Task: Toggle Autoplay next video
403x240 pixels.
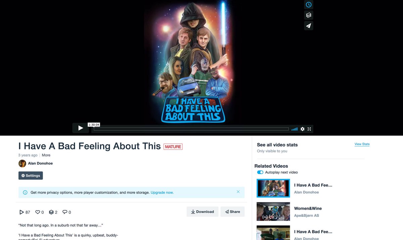Action: (260, 172)
